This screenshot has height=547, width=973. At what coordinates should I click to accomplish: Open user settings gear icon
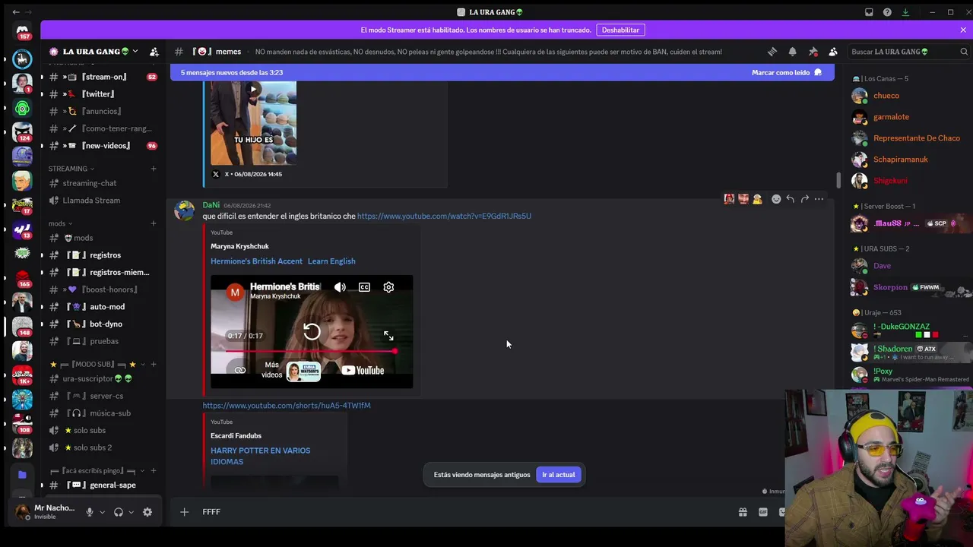147,512
